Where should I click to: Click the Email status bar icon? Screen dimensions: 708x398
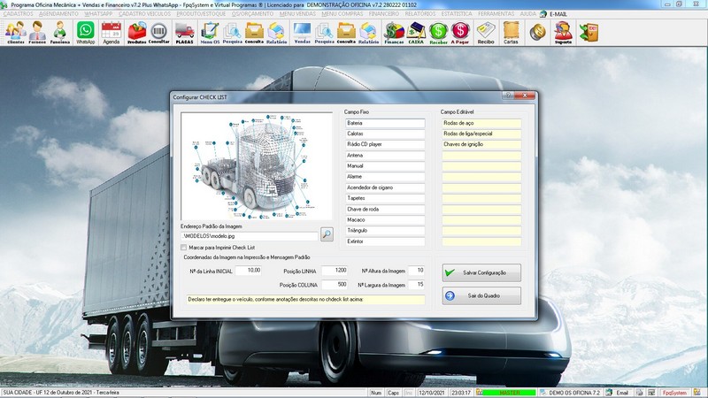click(x=617, y=393)
